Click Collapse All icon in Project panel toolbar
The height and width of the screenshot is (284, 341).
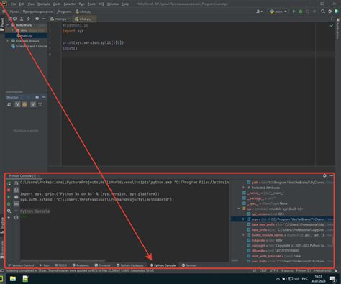28,19
